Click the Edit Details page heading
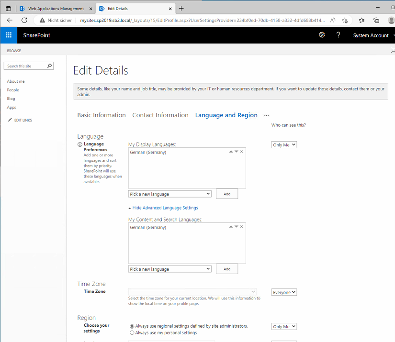 click(x=101, y=70)
